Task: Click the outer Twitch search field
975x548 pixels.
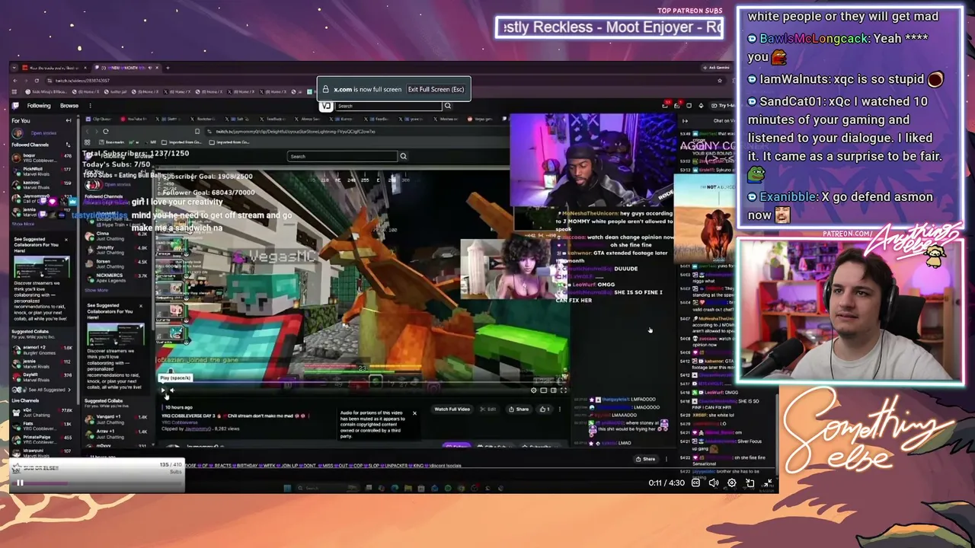Action: pyautogui.click(x=388, y=106)
